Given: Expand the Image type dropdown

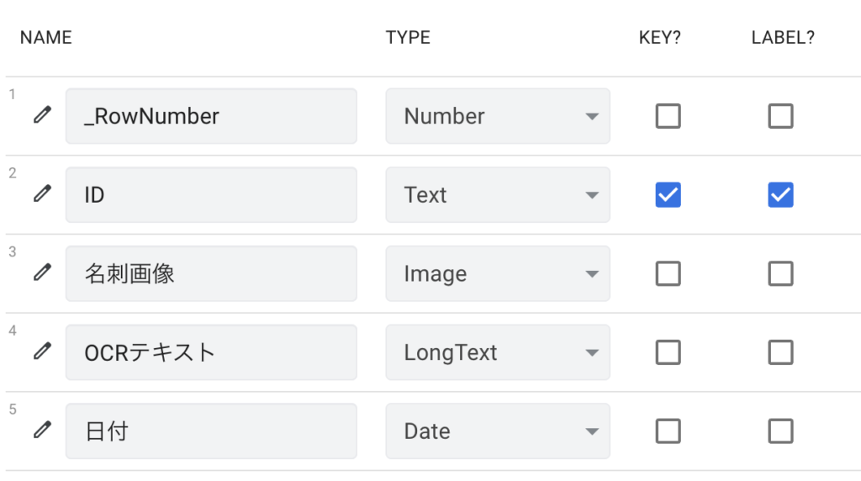Looking at the screenshot, I should 498,273.
